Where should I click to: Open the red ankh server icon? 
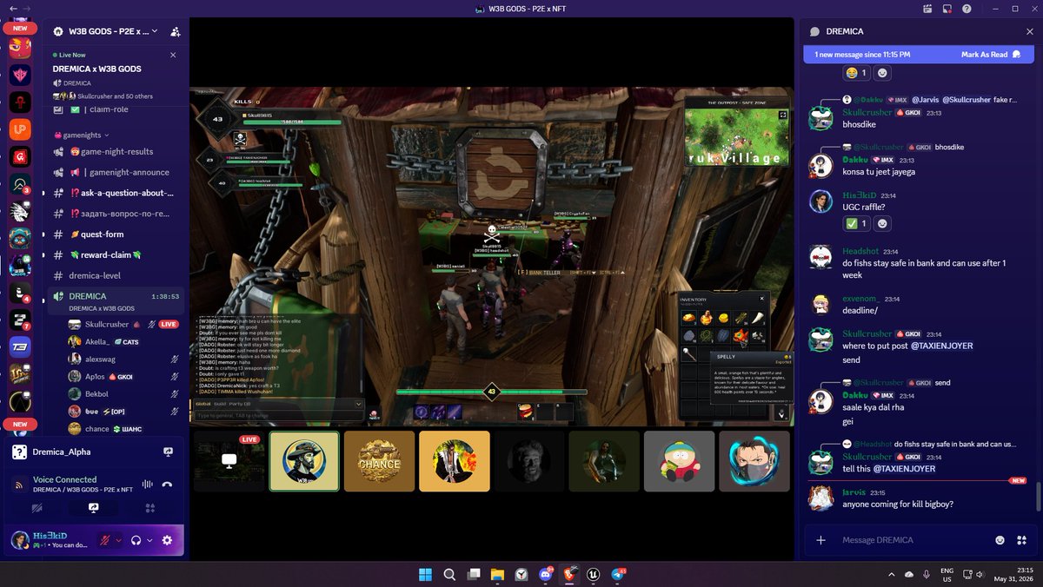(21, 102)
